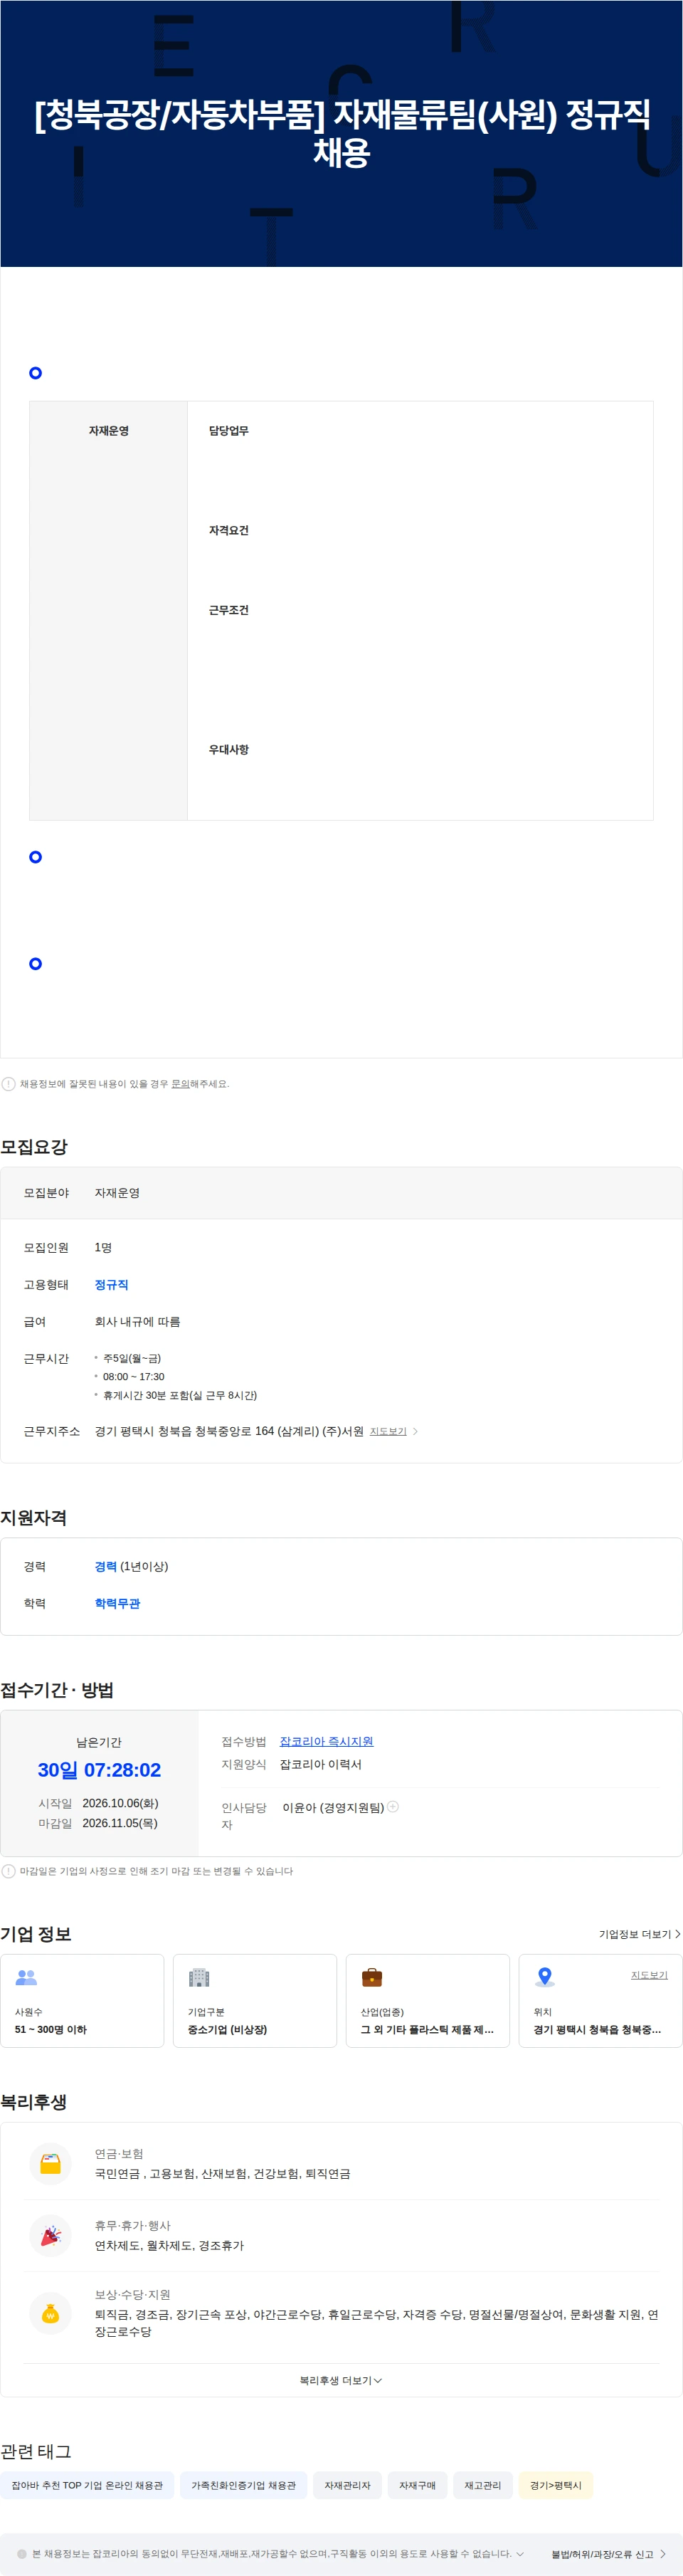
Task: Click the 이윤아 (경영지원팀) contact name
Action: (x=333, y=1807)
